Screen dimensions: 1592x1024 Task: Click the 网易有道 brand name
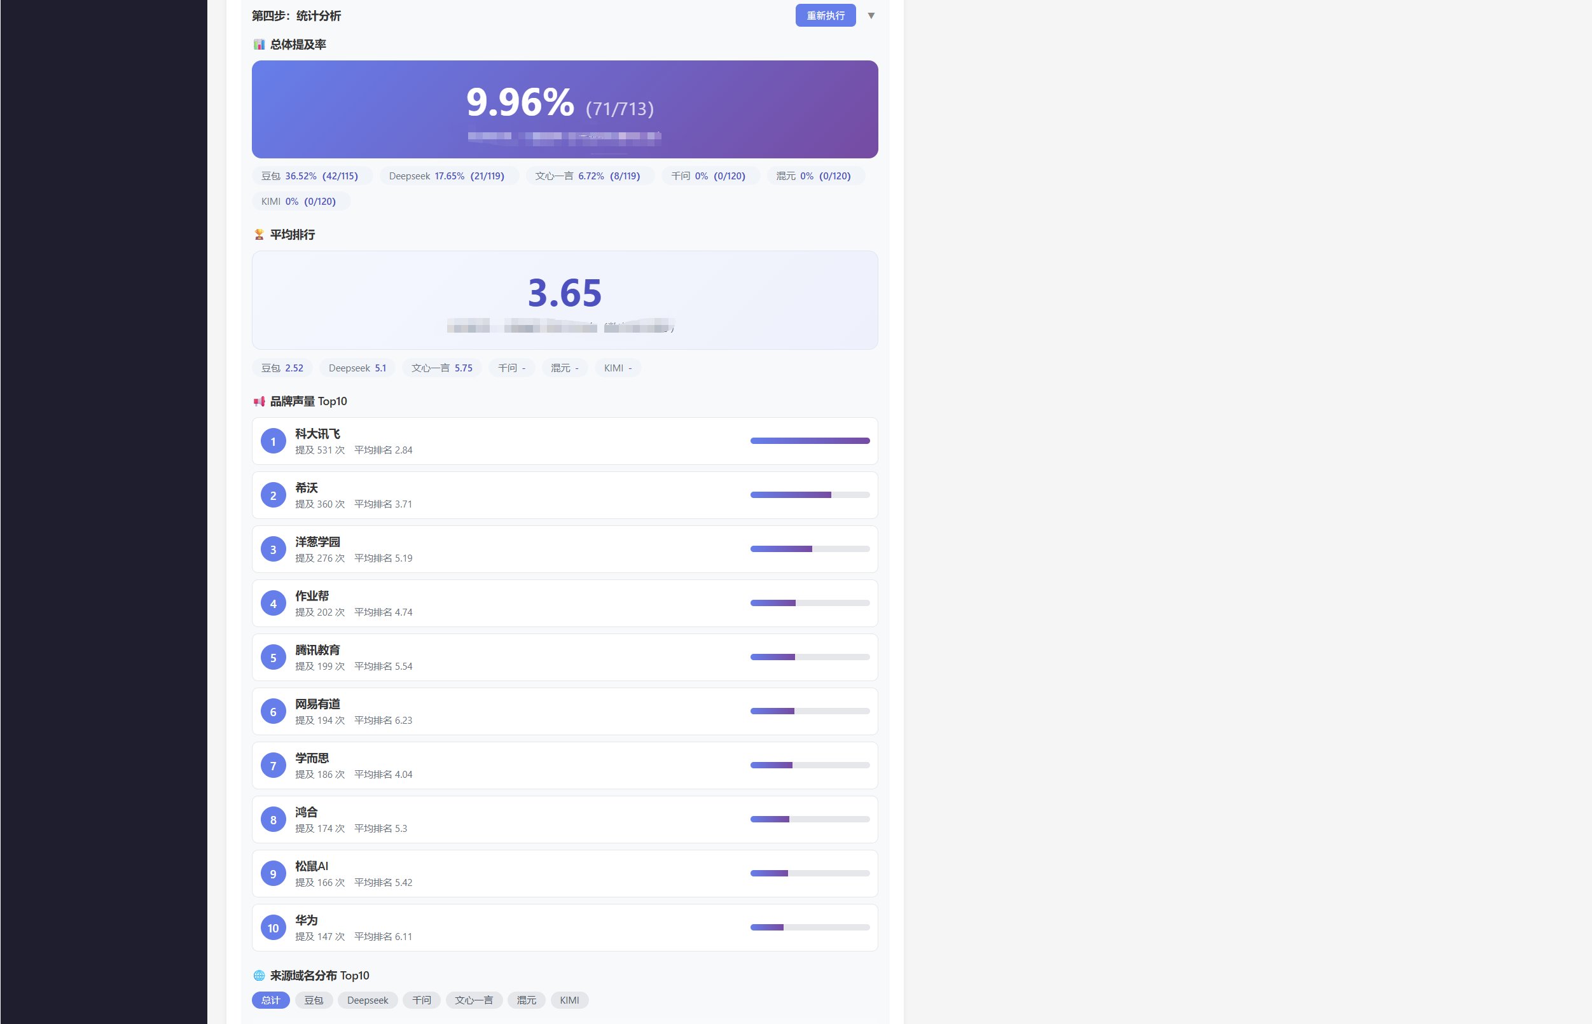[x=318, y=703]
